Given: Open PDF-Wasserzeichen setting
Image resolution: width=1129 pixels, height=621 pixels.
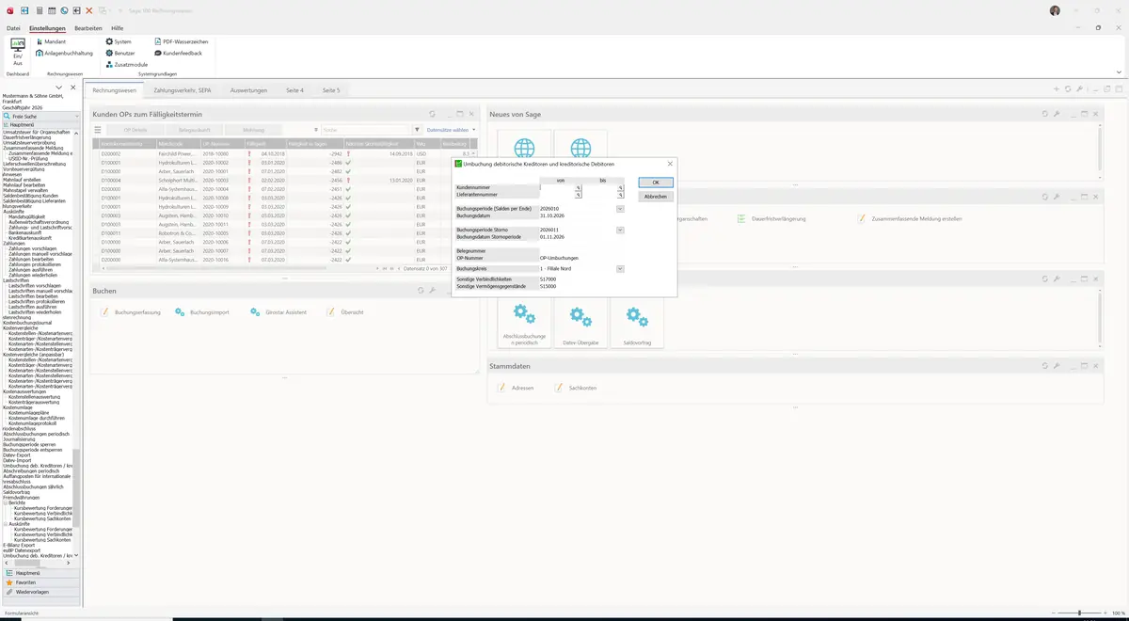Looking at the screenshot, I should pos(181,41).
